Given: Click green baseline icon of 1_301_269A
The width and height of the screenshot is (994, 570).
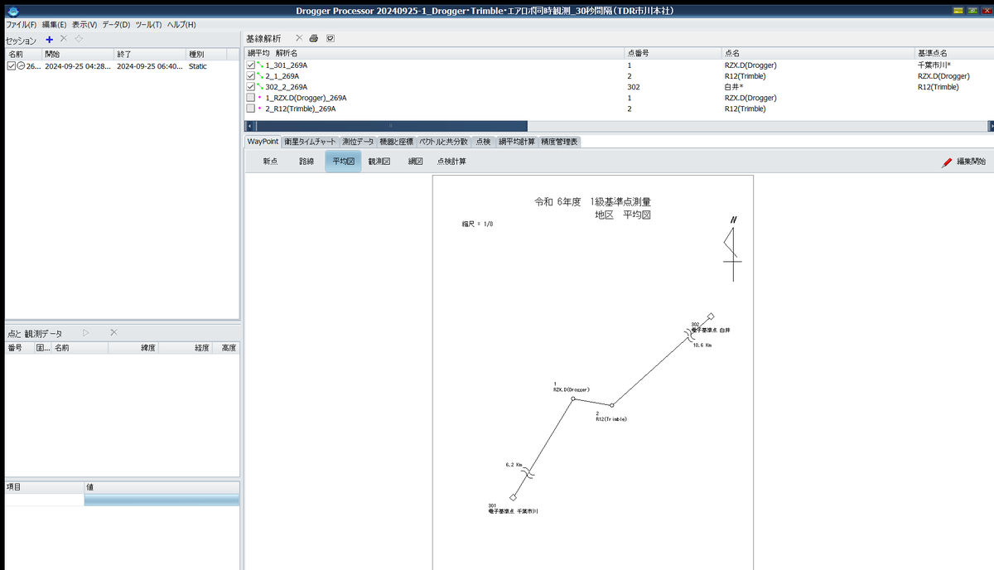Looking at the screenshot, I should point(261,65).
